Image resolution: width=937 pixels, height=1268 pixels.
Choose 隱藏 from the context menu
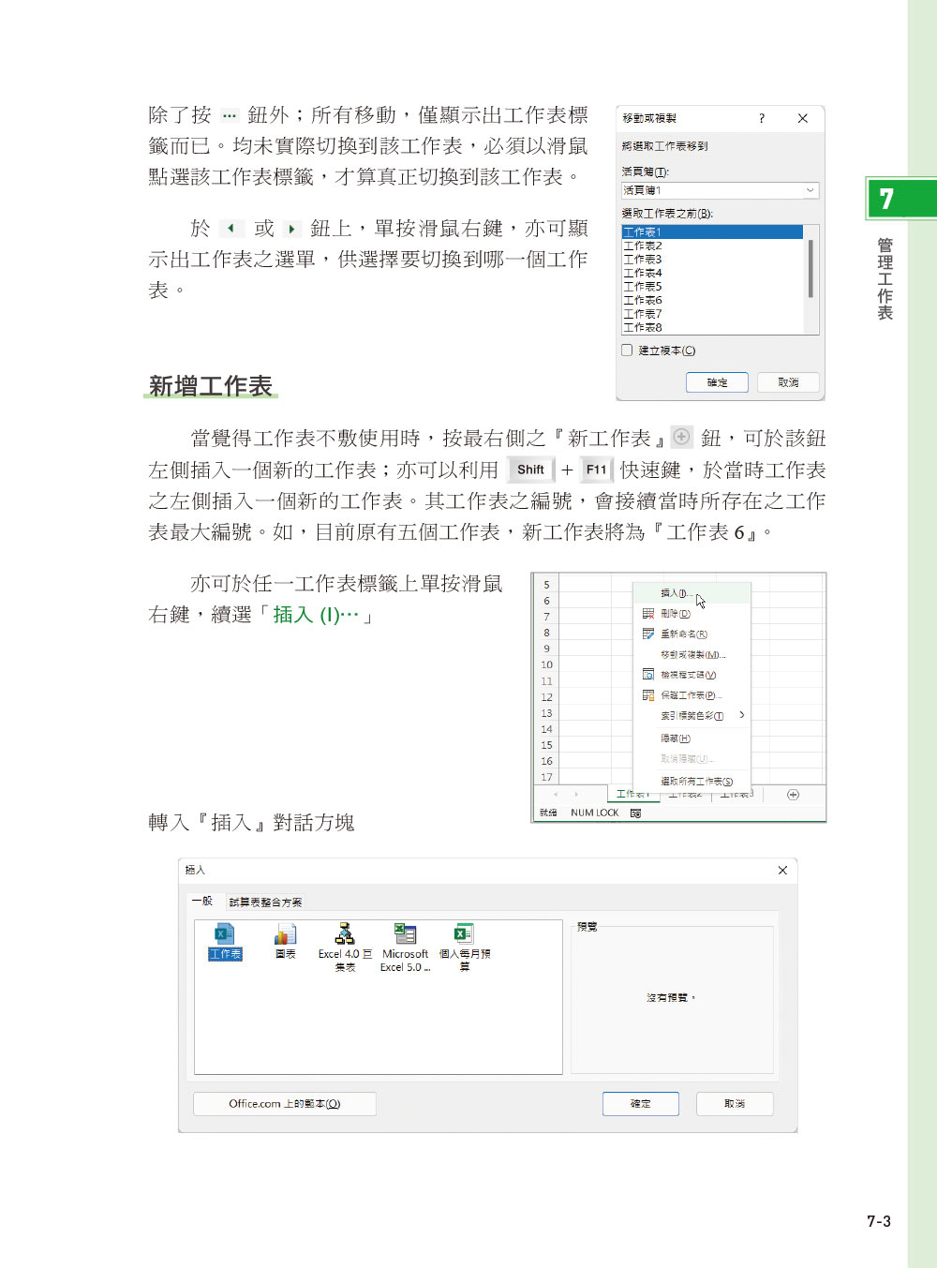(x=676, y=738)
